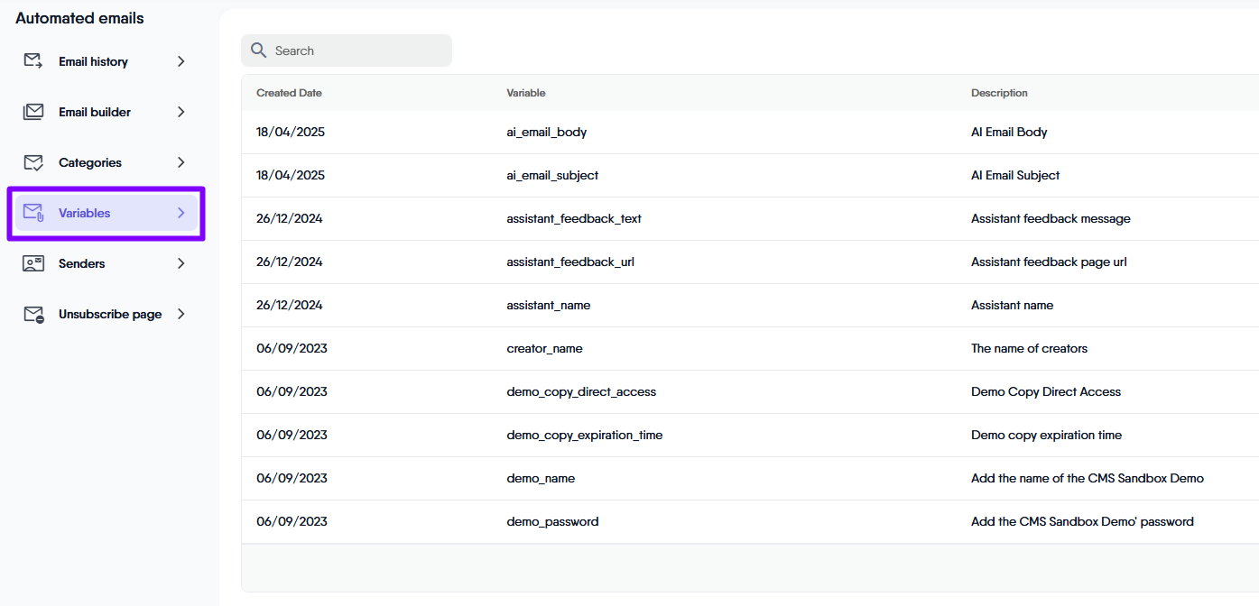
Task: Click the Variables envelope icon
Action: [x=33, y=213]
